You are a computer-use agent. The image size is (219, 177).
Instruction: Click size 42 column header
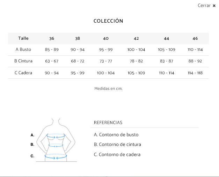point(136,38)
